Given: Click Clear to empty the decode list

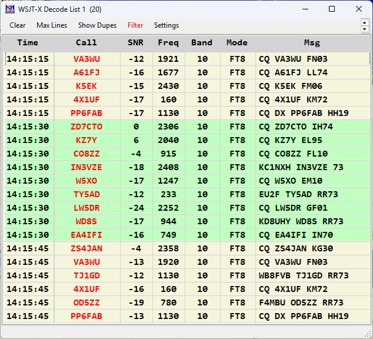Looking at the screenshot, I should click(x=18, y=25).
